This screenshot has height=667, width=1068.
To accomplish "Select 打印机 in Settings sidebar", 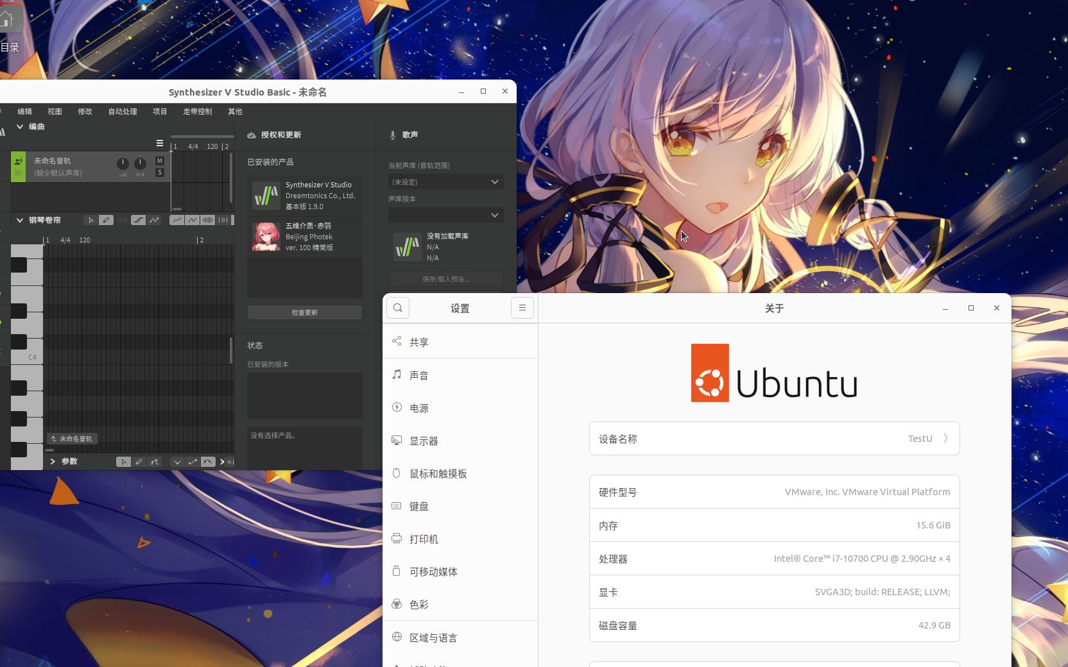I will tap(460, 539).
